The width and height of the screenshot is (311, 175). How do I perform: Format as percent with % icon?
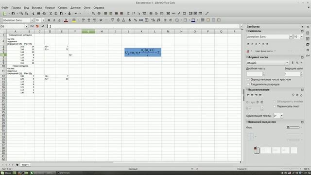coord(136,20)
